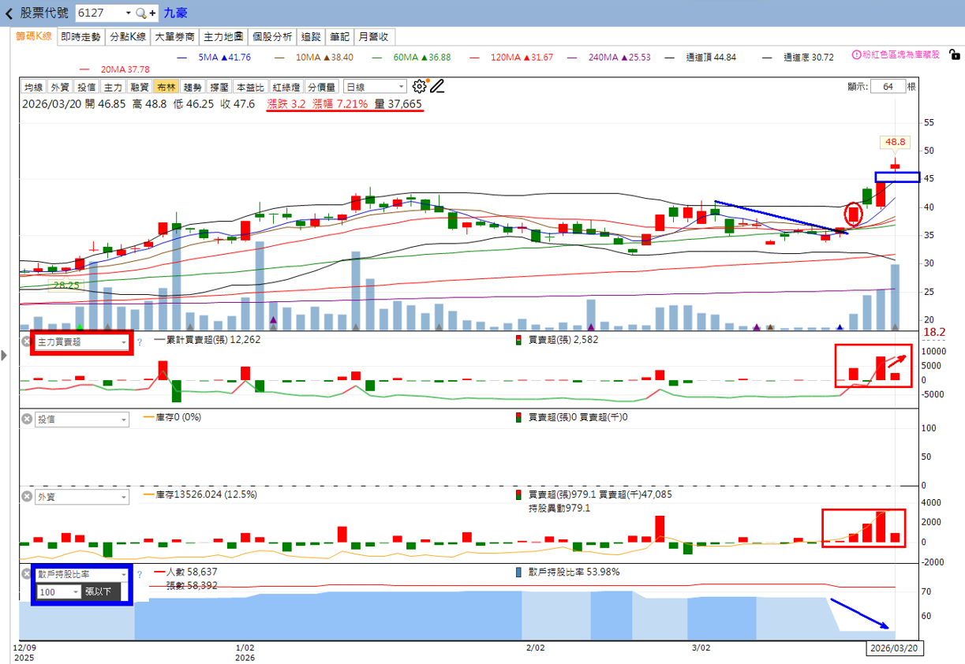
Task: Click the unlock padlock icon at top right
Action: [x=954, y=55]
